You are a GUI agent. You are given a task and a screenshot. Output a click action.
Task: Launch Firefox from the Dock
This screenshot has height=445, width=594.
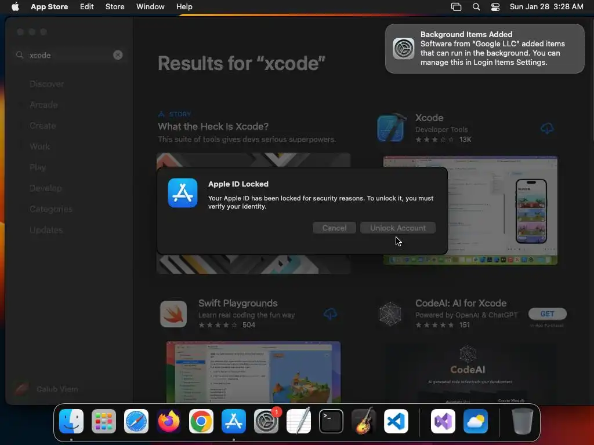169,421
